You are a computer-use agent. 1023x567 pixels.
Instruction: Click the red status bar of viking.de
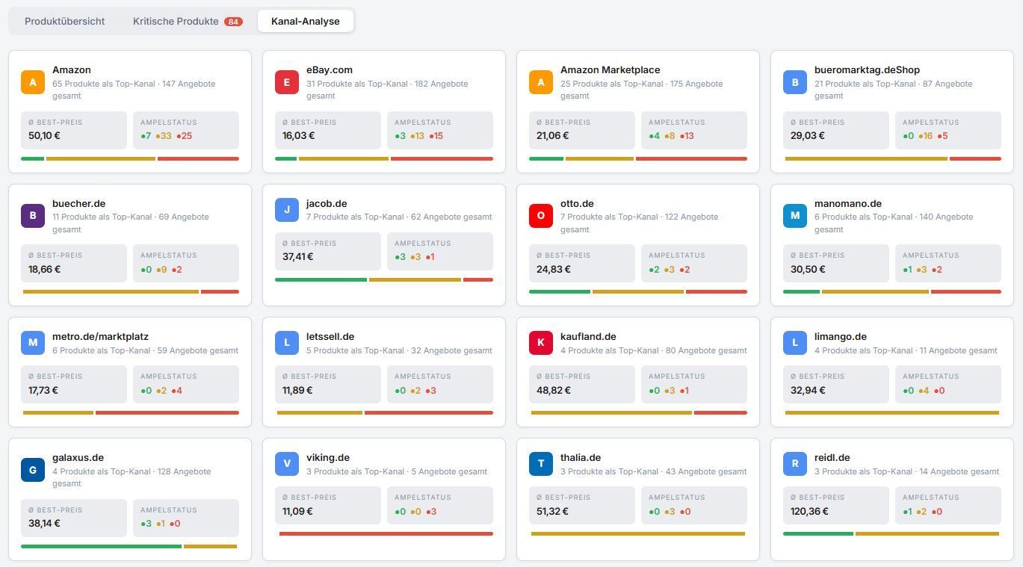tap(386, 533)
